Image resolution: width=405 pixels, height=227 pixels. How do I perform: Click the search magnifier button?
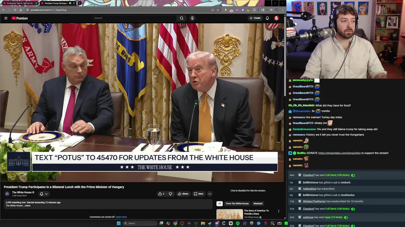[x=182, y=18]
